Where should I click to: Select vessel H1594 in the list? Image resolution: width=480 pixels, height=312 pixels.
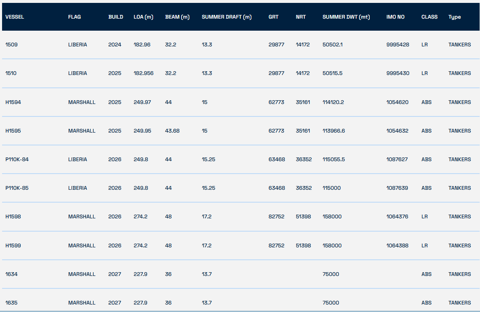click(x=13, y=102)
